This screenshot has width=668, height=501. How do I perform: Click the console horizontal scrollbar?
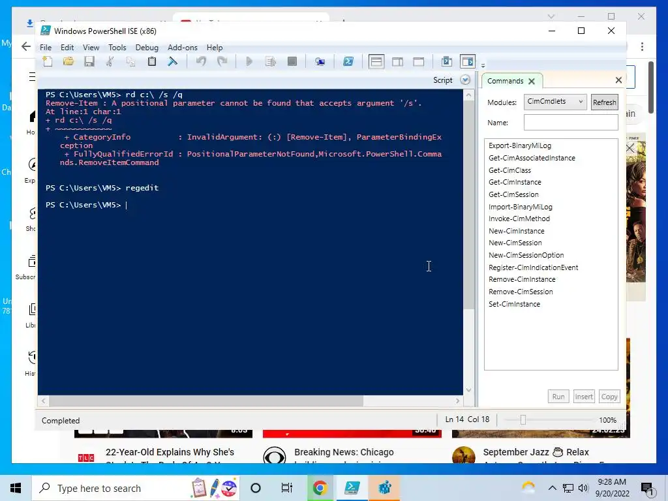pyautogui.click(x=206, y=401)
